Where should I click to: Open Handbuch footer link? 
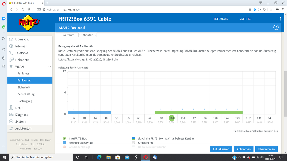click(46, 140)
